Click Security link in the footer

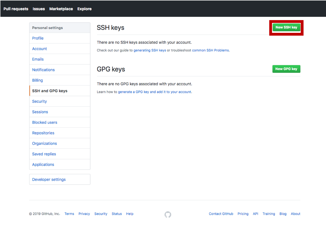pyautogui.click(x=101, y=214)
